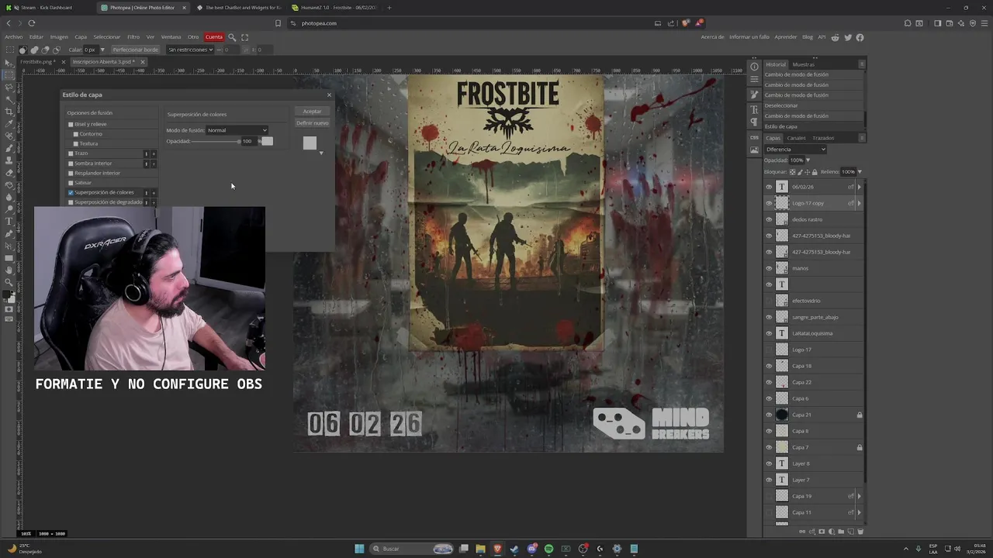Adjust the overlay Opacidad slider
Screen dimensions: 993x558
tap(216, 141)
